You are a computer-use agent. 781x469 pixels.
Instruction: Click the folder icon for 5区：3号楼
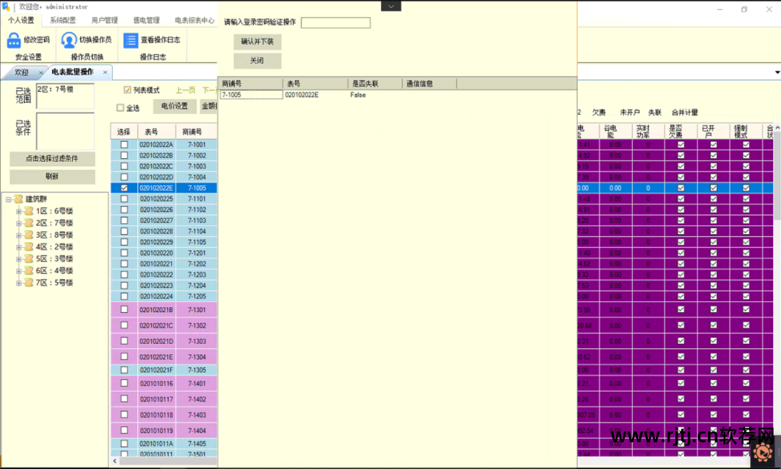coord(29,259)
